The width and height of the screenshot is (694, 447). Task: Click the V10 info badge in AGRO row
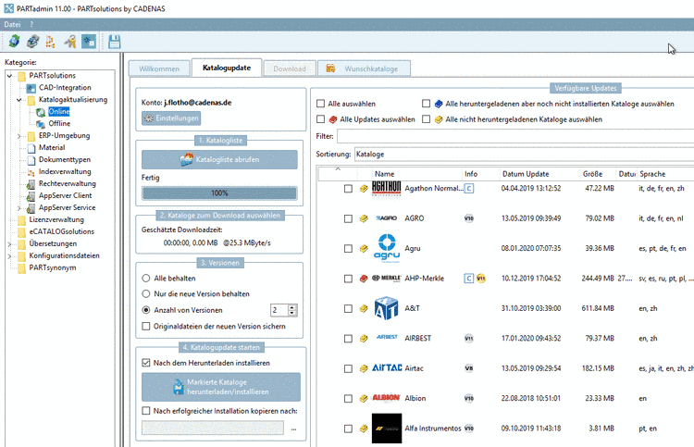tap(469, 218)
